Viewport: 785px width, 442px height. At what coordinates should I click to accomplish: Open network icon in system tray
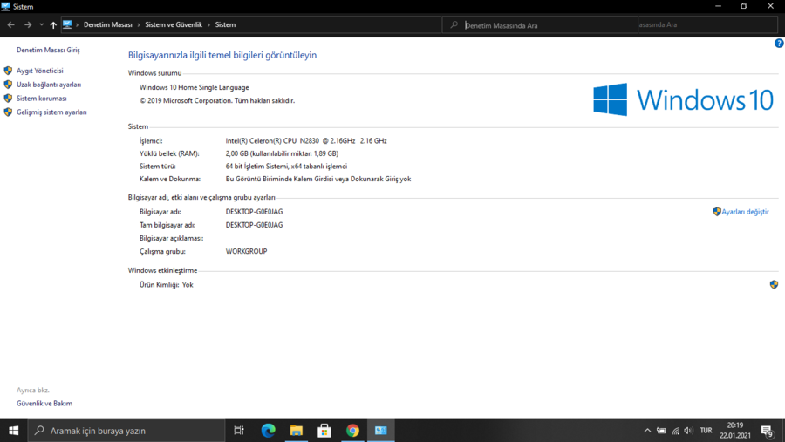click(x=675, y=431)
